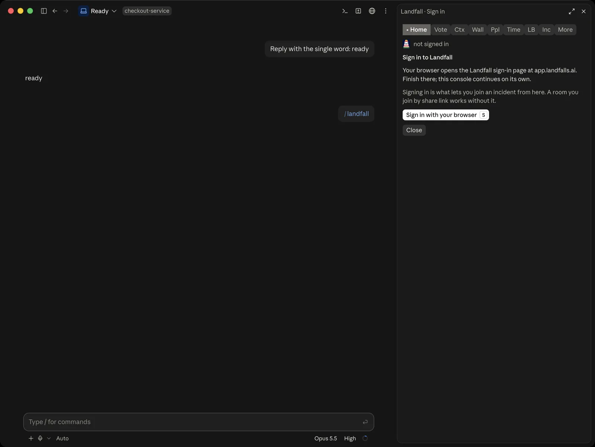Select the Home tab
Image resolution: width=595 pixels, height=447 pixels.
pyautogui.click(x=416, y=30)
